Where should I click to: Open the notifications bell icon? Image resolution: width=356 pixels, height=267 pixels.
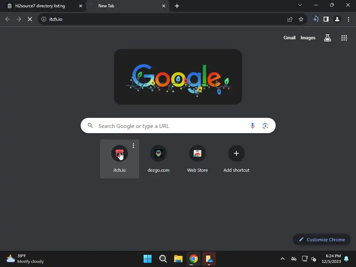[x=347, y=259]
